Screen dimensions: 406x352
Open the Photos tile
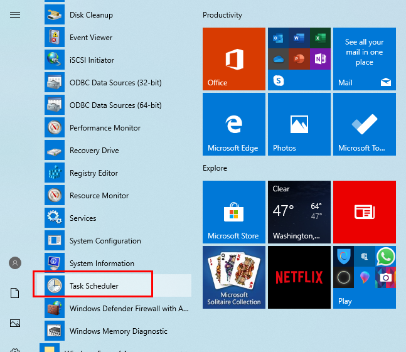[x=299, y=124]
